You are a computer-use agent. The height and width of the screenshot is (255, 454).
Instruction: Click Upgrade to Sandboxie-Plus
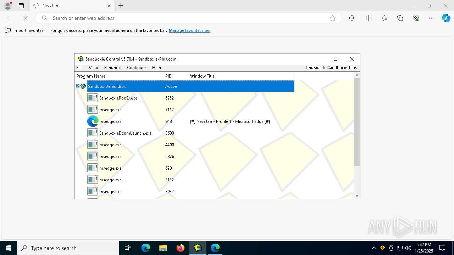tap(331, 68)
